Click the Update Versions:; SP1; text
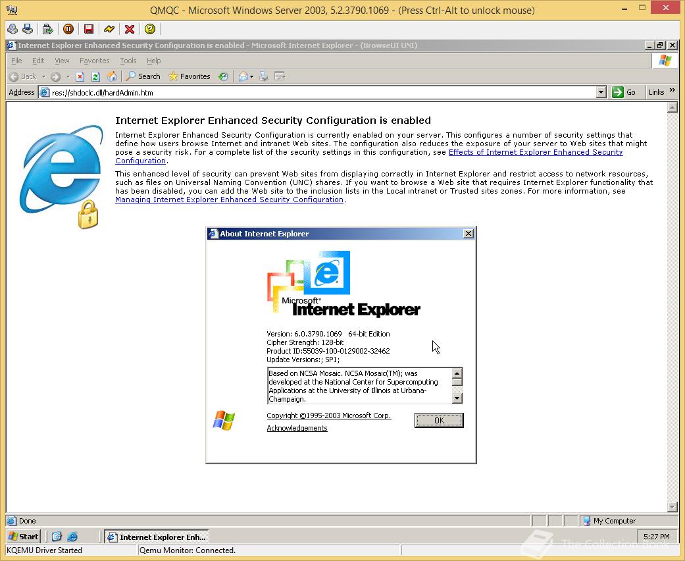Screen dimensions: 685x561 coord(303,360)
